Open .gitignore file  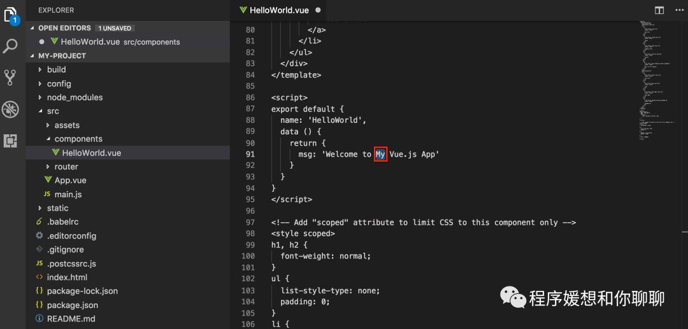(x=65, y=249)
